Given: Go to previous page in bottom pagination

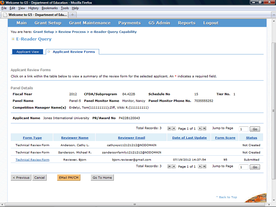Looking at the screenshot, I should pyautogui.click(x=174, y=166).
